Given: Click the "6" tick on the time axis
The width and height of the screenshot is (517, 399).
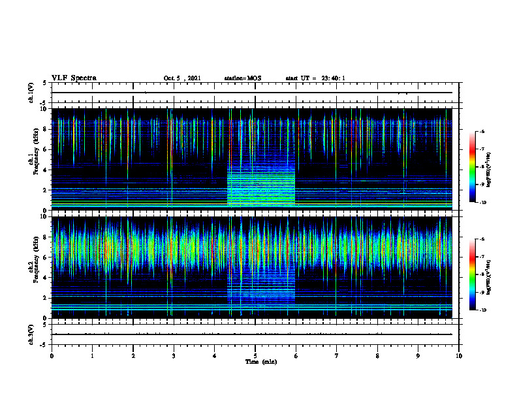Looking at the screenshot, I should coord(296,356).
